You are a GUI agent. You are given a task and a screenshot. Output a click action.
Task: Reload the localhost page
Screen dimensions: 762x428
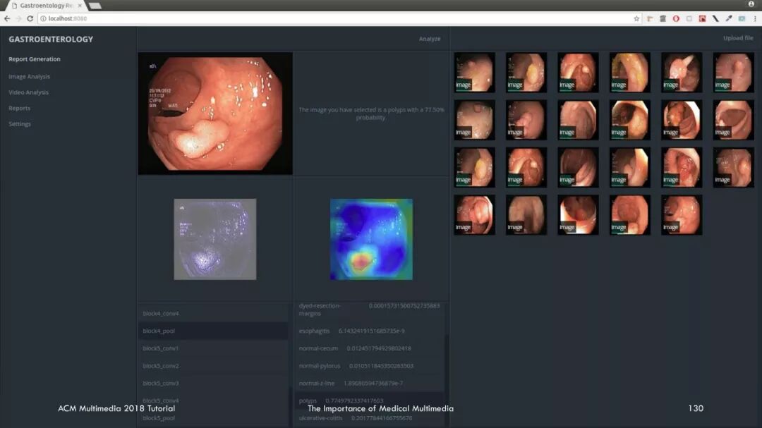point(30,18)
